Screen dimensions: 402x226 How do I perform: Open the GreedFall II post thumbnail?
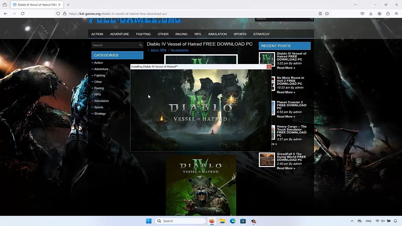[267, 160]
